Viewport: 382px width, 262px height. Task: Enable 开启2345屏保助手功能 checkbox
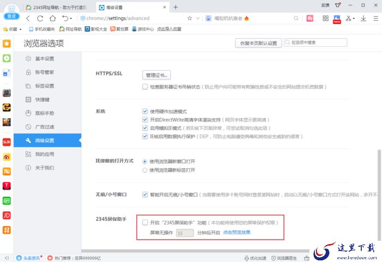click(145, 222)
